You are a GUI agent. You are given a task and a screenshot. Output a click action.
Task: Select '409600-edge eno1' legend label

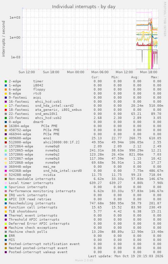pos(30,138)
